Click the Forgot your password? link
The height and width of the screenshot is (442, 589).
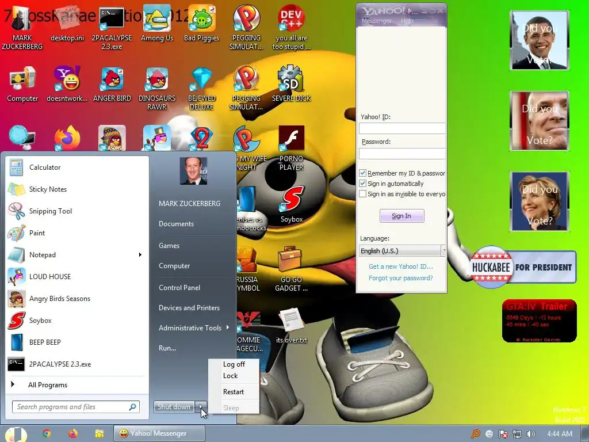pyautogui.click(x=400, y=278)
